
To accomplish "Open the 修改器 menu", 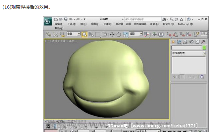I will coord(120,24).
